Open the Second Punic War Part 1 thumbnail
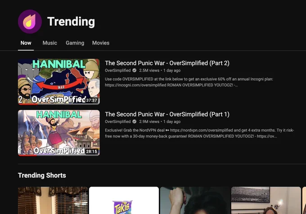306x214 pixels. point(59,133)
